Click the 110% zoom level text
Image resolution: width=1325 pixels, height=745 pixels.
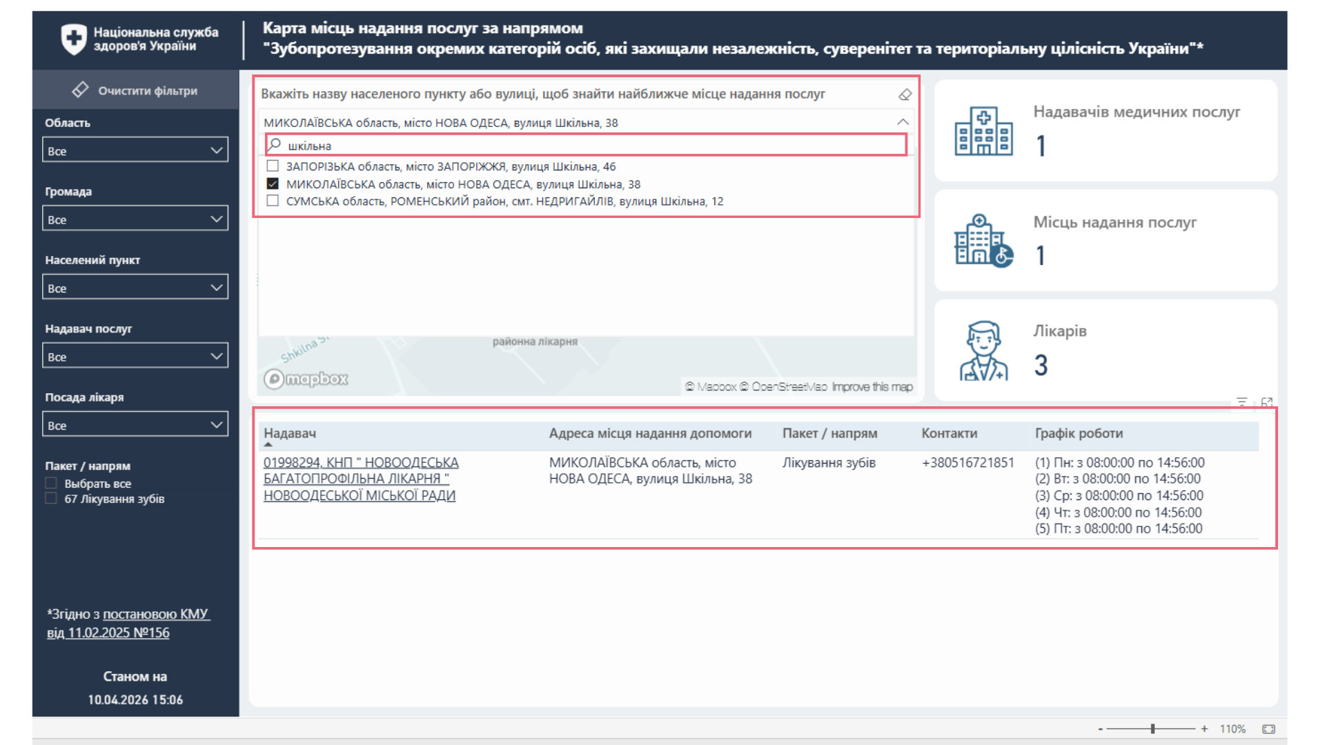pos(1233,729)
